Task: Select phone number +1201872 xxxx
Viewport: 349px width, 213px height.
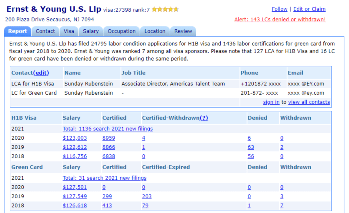Action: [260, 84]
